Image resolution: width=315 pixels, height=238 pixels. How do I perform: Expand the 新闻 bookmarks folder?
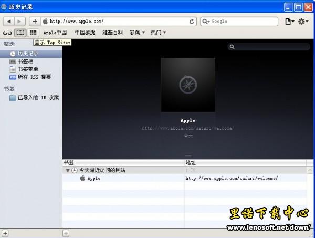137,33
